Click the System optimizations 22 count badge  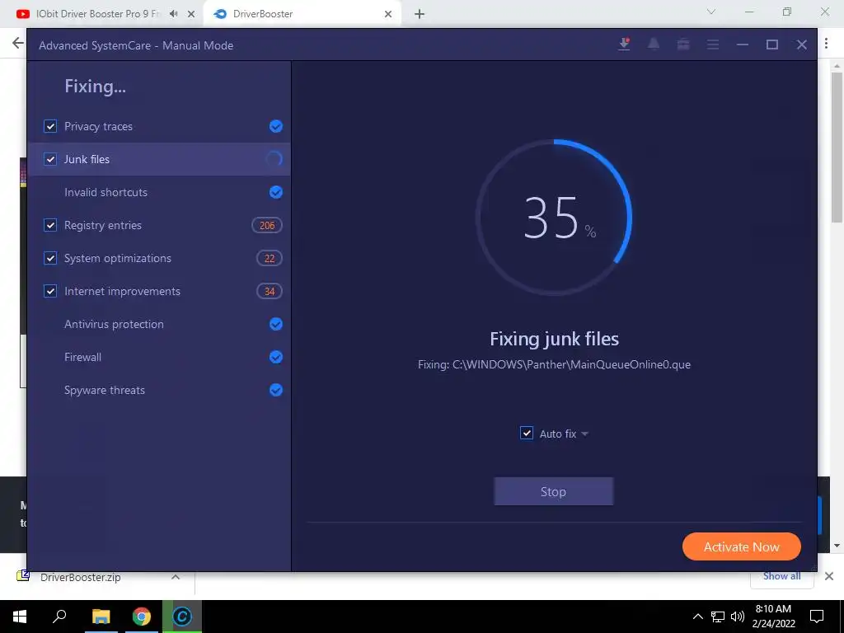pos(270,258)
